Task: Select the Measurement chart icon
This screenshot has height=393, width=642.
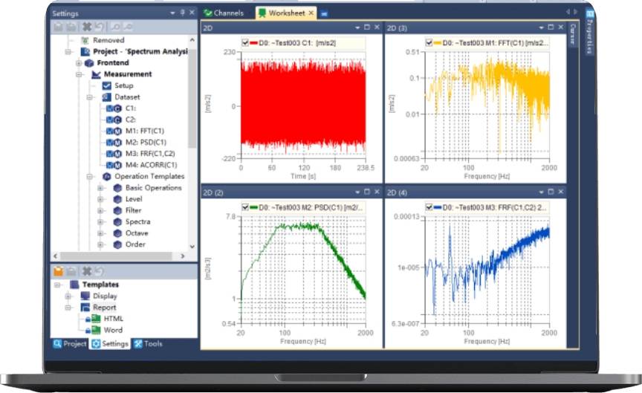Action: pyautogui.click(x=96, y=74)
